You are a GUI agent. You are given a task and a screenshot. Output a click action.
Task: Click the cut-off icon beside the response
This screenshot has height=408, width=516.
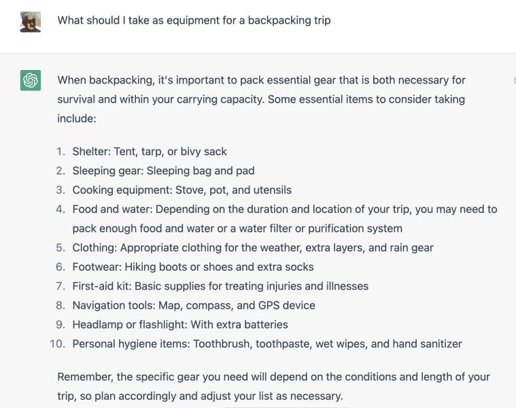tap(513, 81)
